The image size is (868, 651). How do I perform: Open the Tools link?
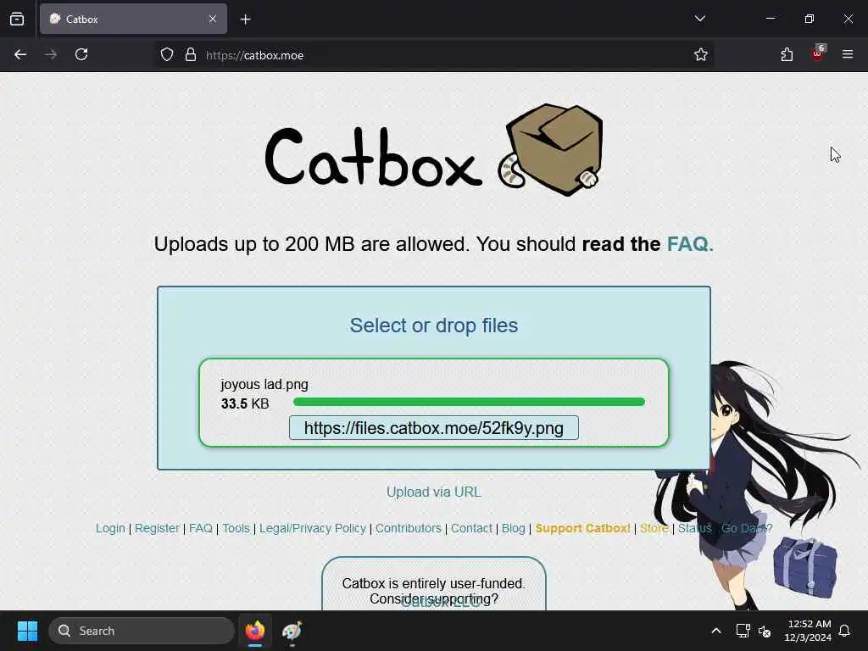(236, 528)
